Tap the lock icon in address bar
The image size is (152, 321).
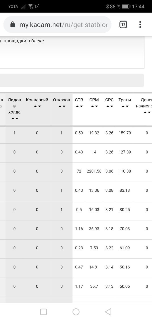(x=12, y=25)
